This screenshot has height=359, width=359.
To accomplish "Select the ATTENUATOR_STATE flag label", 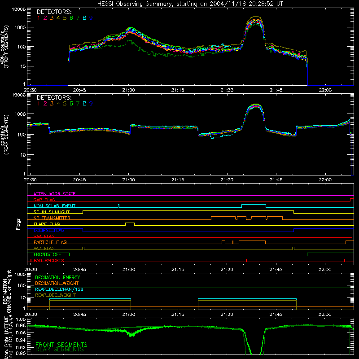I will coord(54,194).
